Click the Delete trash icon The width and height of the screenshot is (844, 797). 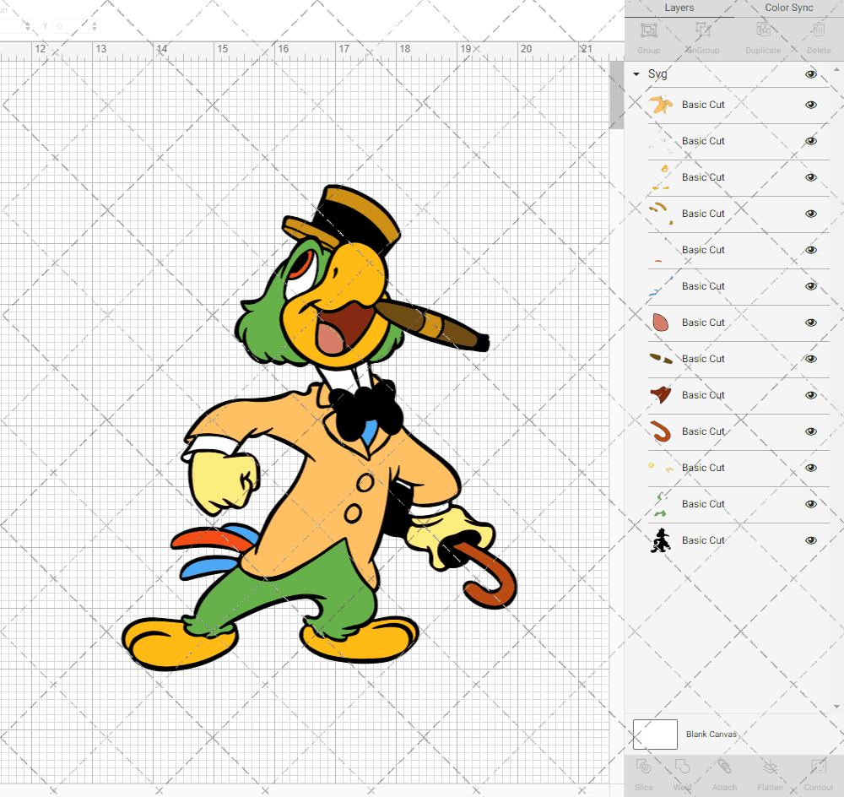click(819, 30)
